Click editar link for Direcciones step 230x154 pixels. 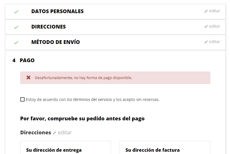215,26
